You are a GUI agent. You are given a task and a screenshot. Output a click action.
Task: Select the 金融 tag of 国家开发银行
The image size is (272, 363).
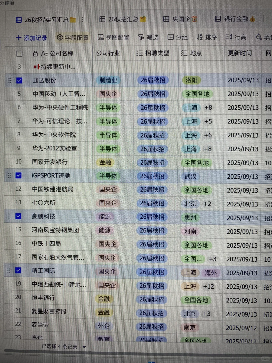click(x=105, y=162)
